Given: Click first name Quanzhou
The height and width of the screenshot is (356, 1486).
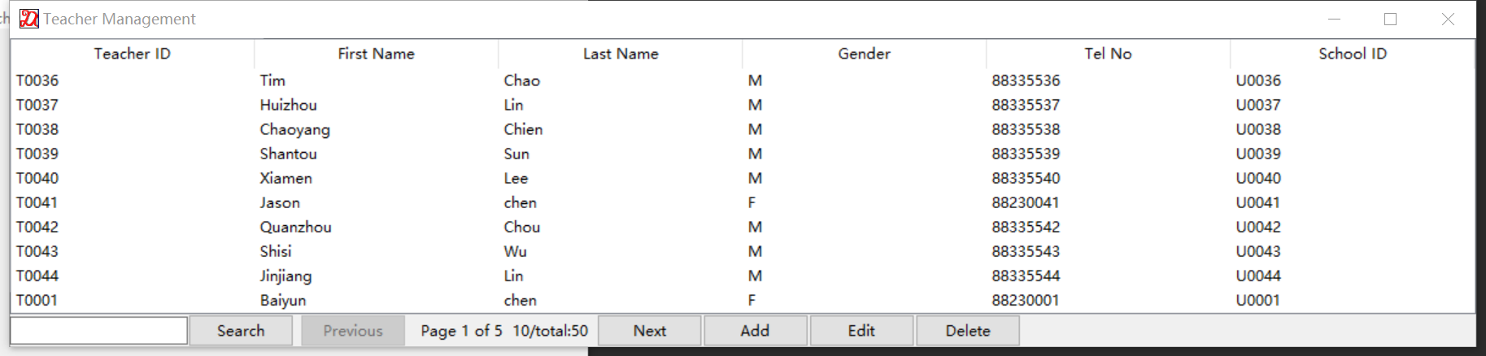Looking at the screenshot, I should point(296,227).
